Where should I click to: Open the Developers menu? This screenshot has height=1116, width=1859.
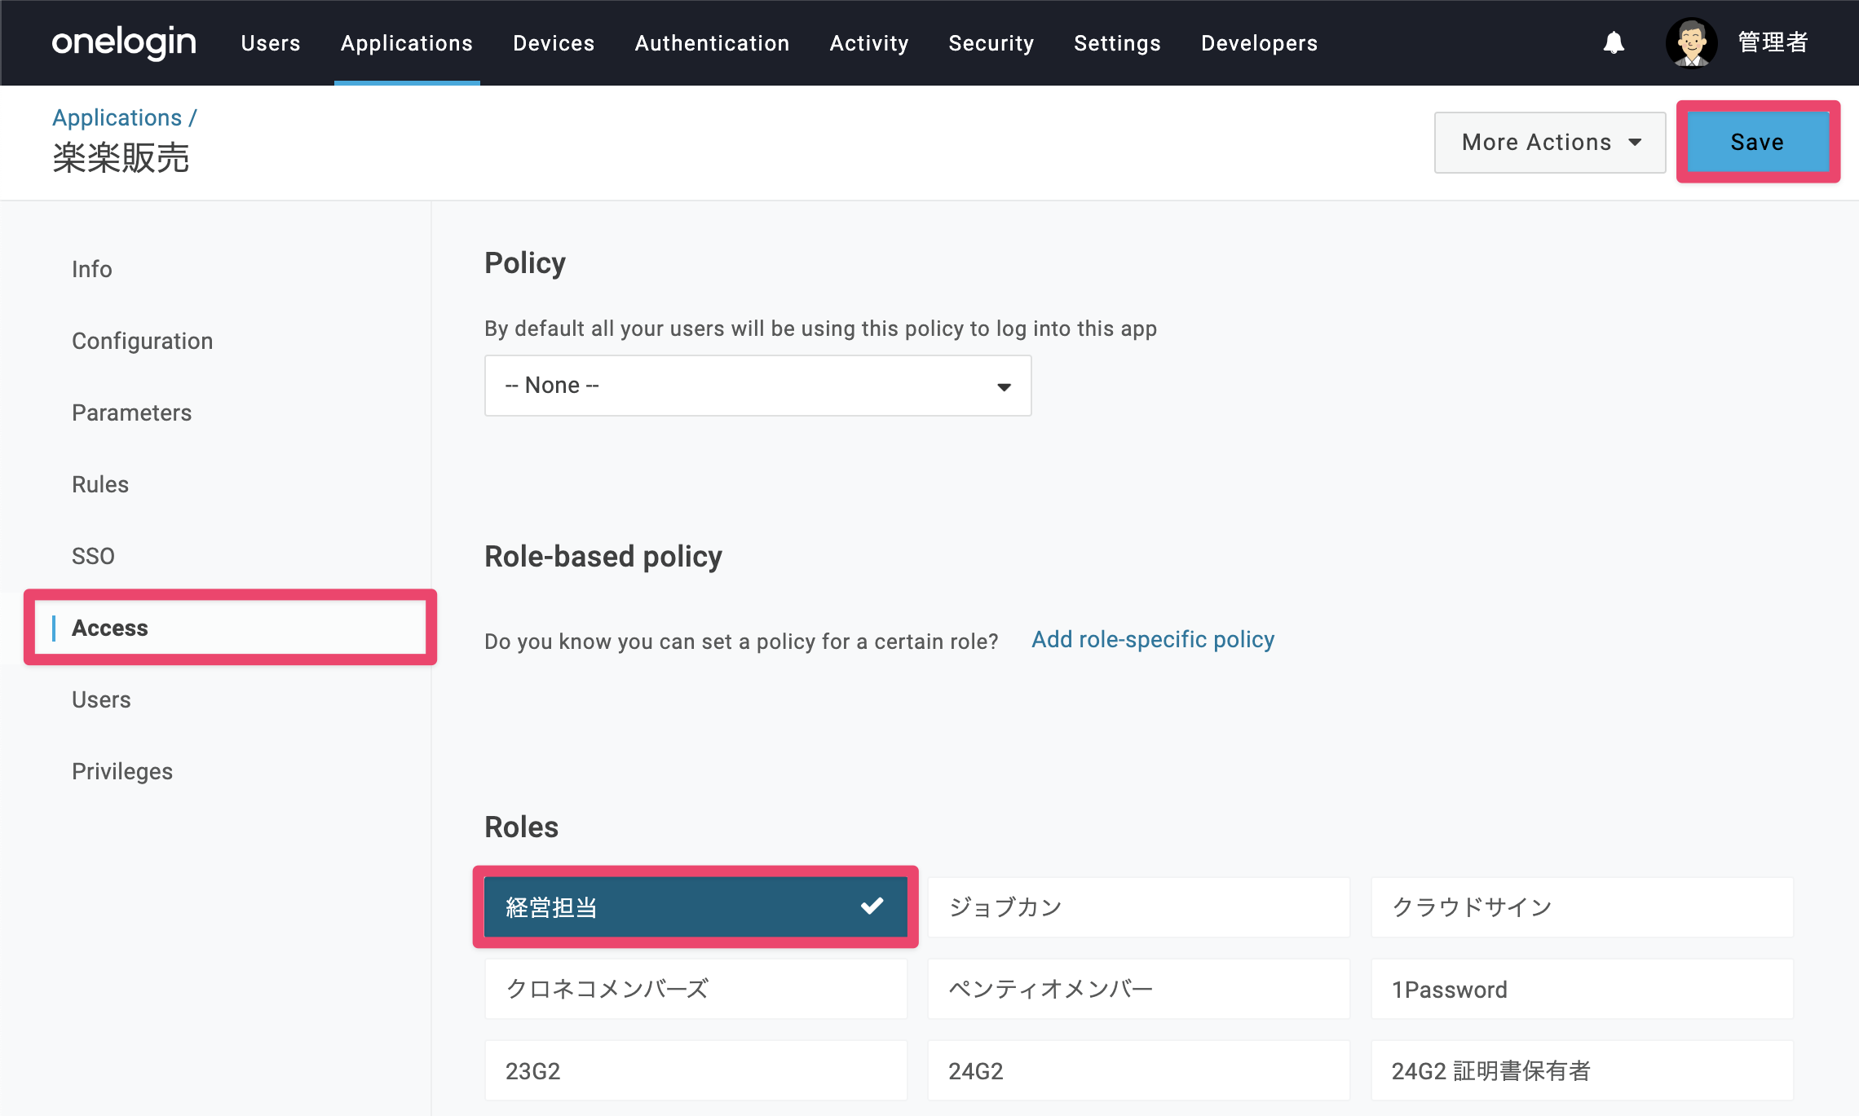[x=1259, y=42]
